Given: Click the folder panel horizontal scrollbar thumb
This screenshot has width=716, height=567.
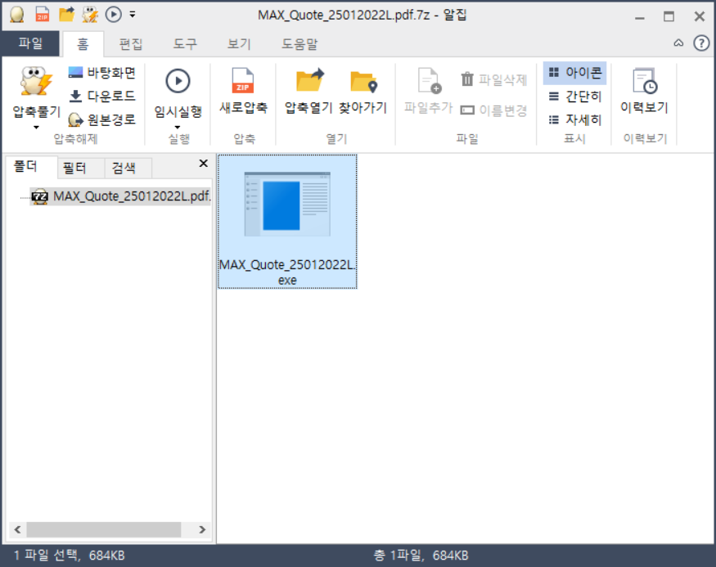Looking at the screenshot, I should 103,529.
